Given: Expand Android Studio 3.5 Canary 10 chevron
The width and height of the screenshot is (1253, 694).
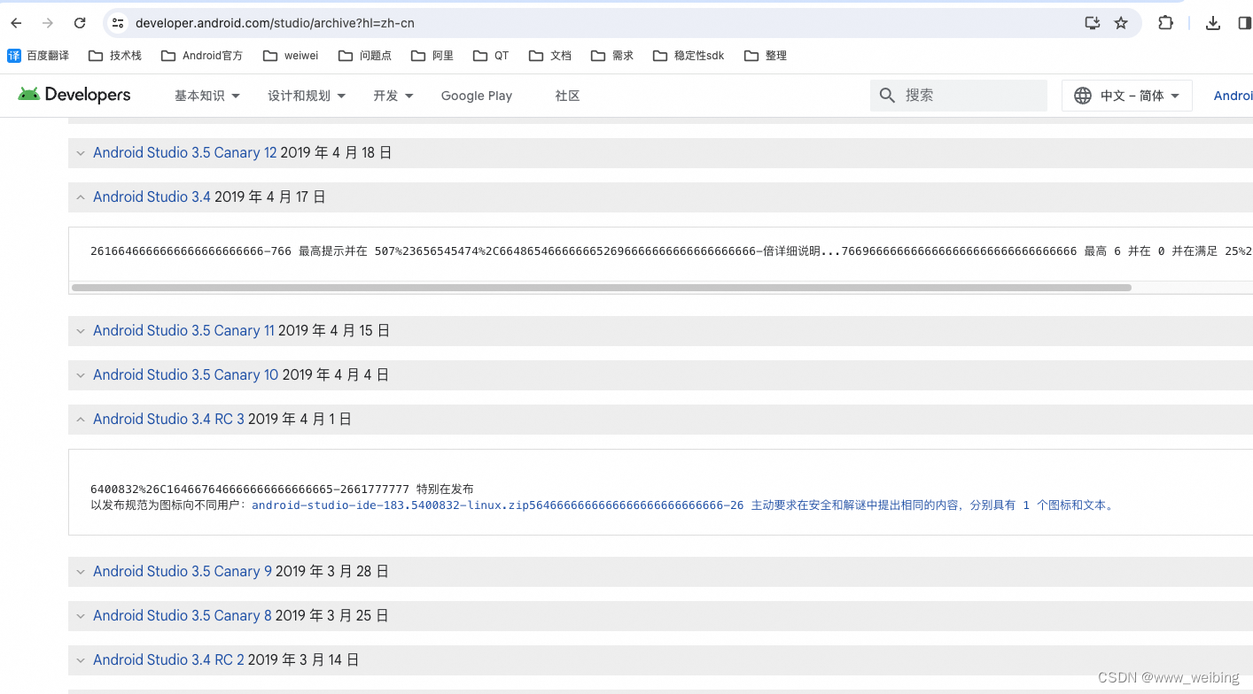Looking at the screenshot, I should pos(81,375).
